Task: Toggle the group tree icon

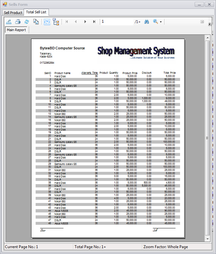Action: [56, 22]
